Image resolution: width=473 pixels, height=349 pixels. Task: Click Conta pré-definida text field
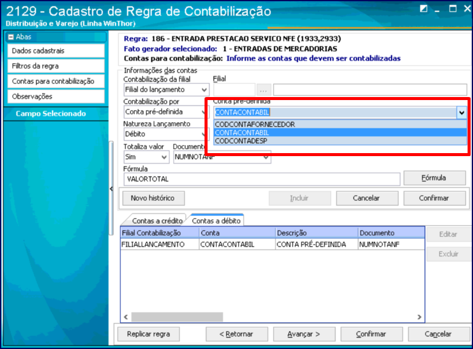pyautogui.click(x=335, y=112)
